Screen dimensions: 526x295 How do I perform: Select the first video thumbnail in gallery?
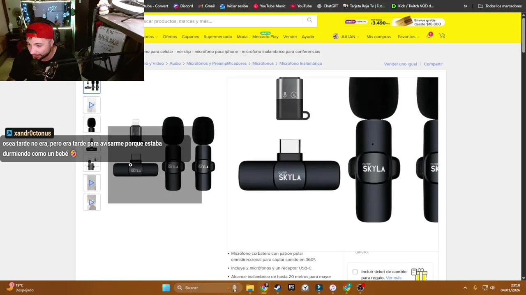92,105
